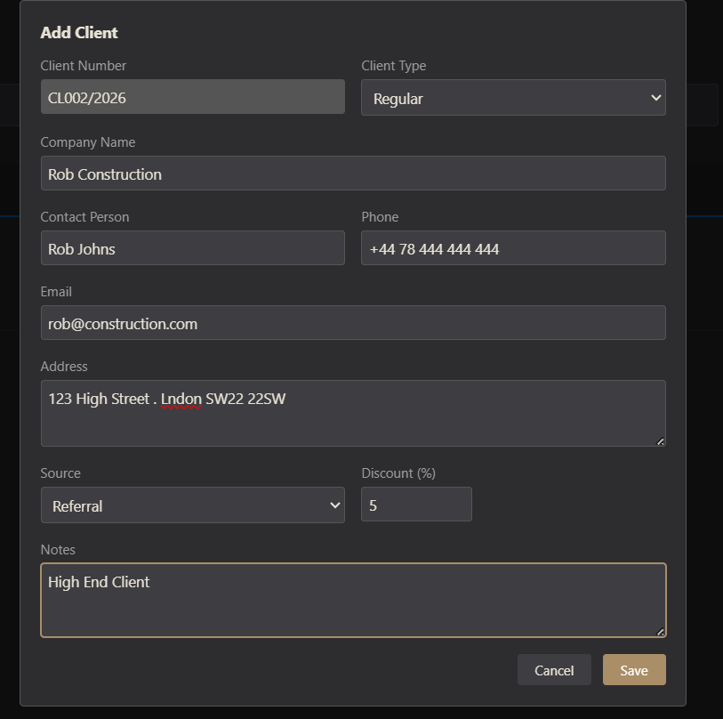Click the misspelled word Lndon
This screenshot has height=719, width=723.
[x=178, y=399]
